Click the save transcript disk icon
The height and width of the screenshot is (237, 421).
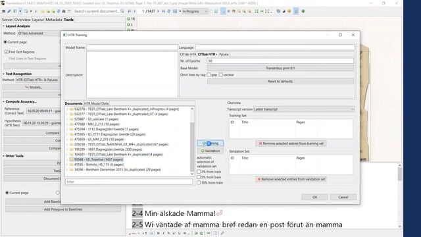175,11
